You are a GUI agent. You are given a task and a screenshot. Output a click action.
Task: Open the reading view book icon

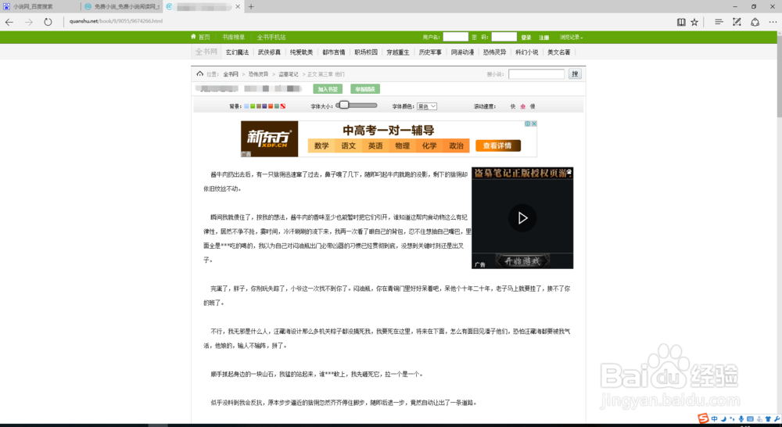pyautogui.click(x=681, y=22)
